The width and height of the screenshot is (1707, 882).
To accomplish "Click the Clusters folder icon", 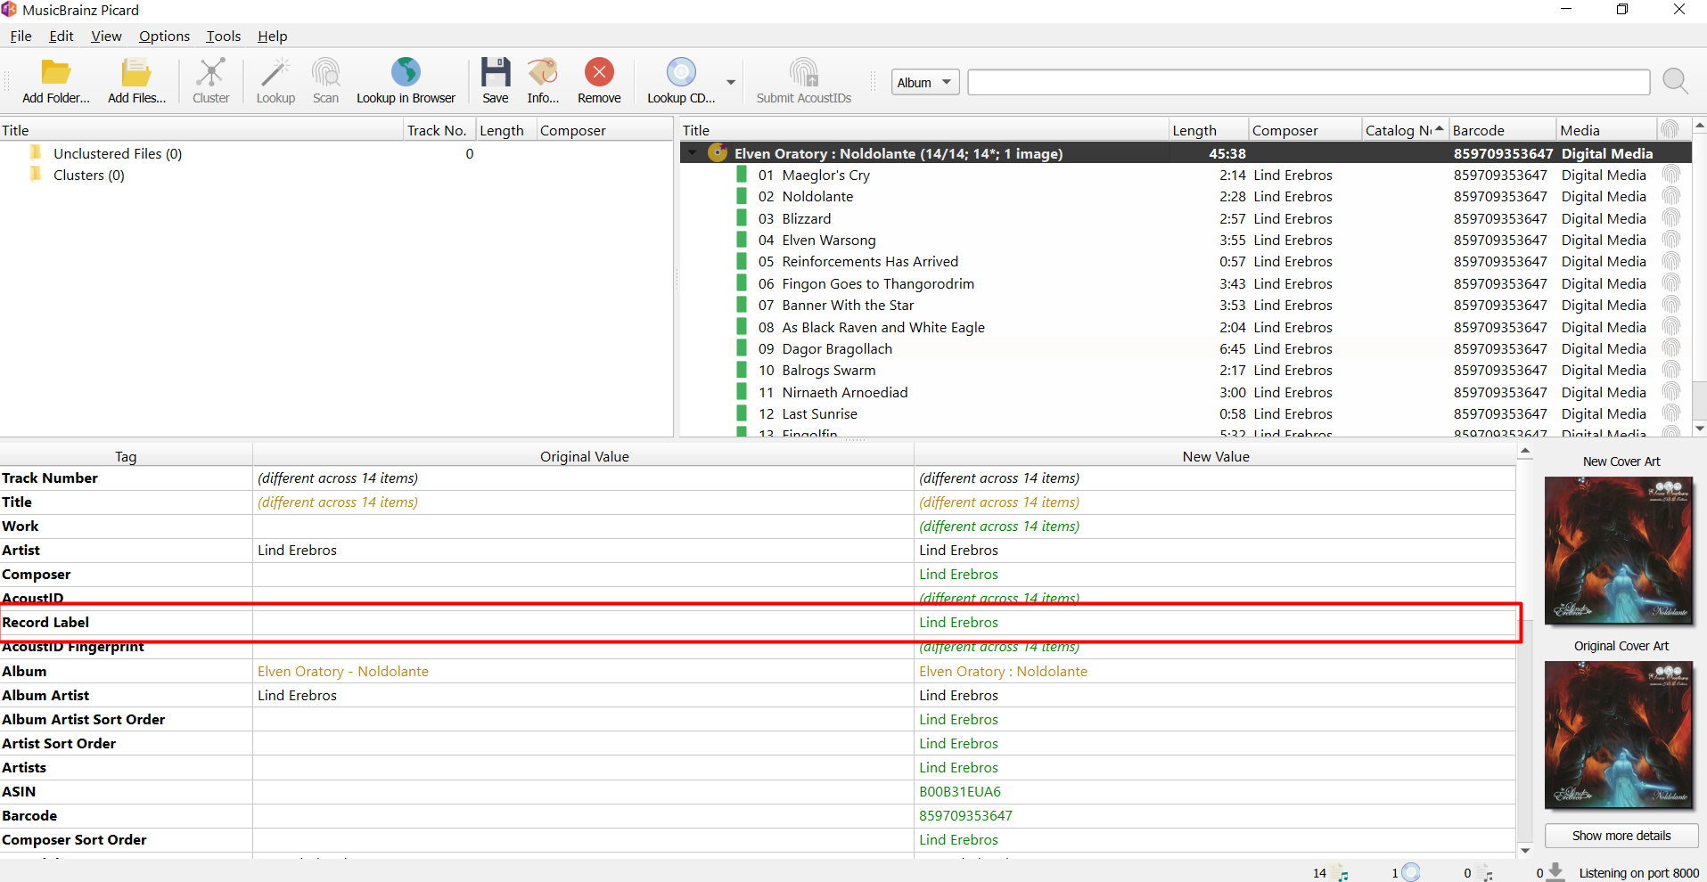I will [x=36, y=174].
